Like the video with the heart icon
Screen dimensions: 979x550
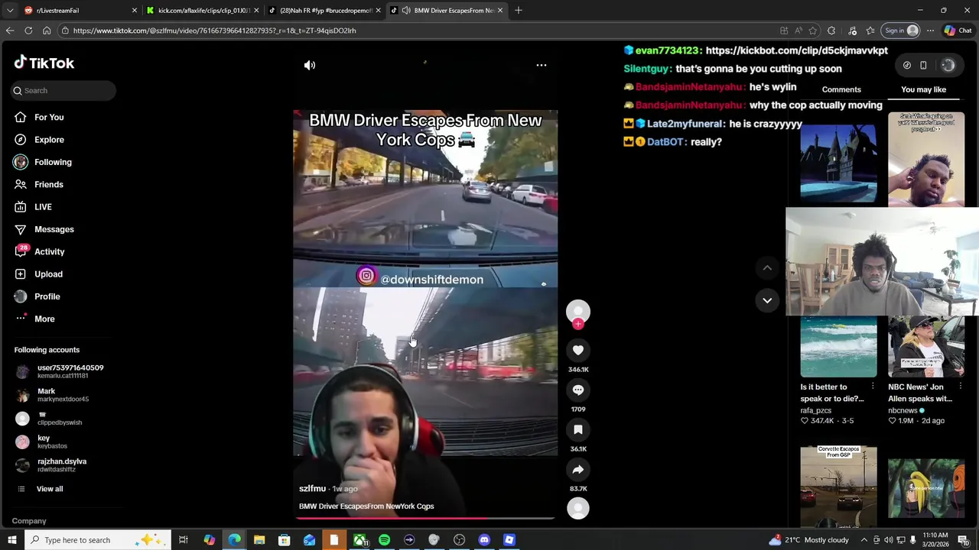click(578, 350)
